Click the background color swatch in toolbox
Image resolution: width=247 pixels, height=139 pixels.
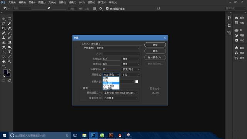pyautogui.click(x=8, y=75)
